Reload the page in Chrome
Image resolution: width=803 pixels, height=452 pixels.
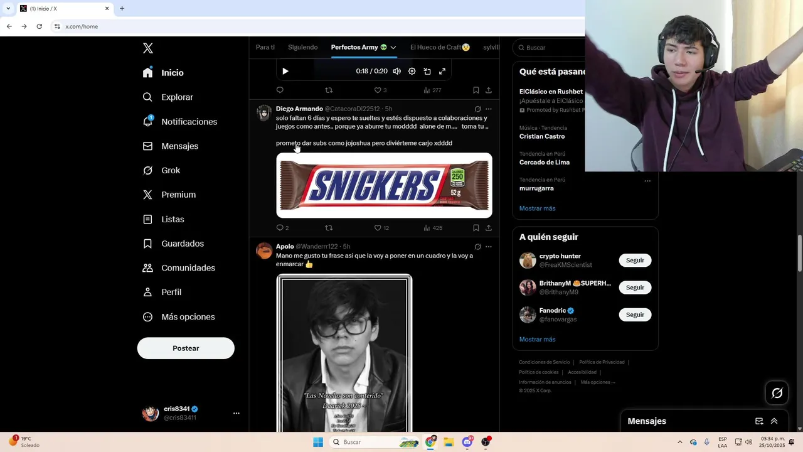click(39, 26)
